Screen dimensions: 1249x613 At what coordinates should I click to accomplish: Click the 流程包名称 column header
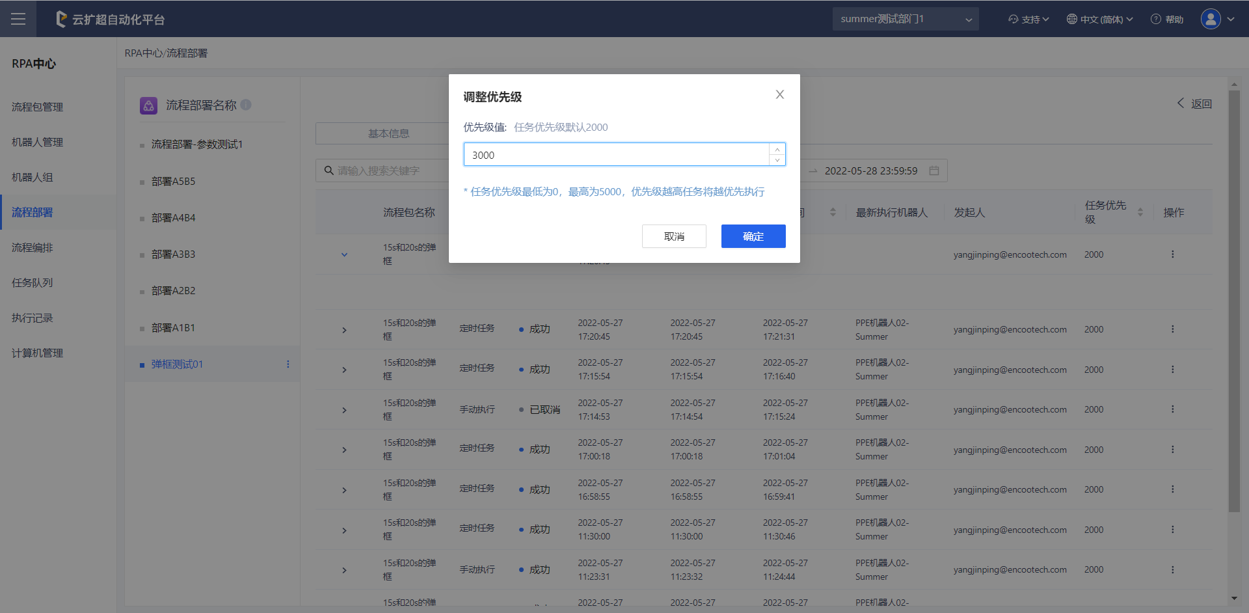coord(409,212)
